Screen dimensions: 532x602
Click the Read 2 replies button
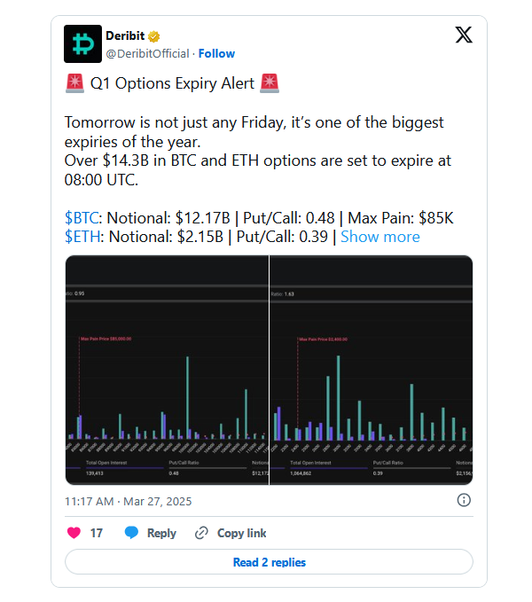point(269,562)
